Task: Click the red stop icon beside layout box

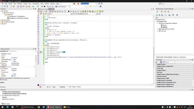Action: click(x=78, y=4)
